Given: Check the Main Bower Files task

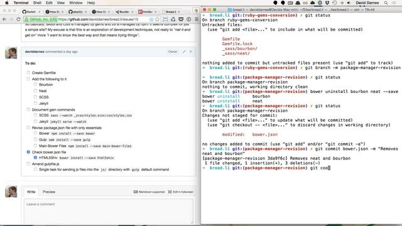Looking at the screenshot, I should pyautogui.click(x=35, y=146).
